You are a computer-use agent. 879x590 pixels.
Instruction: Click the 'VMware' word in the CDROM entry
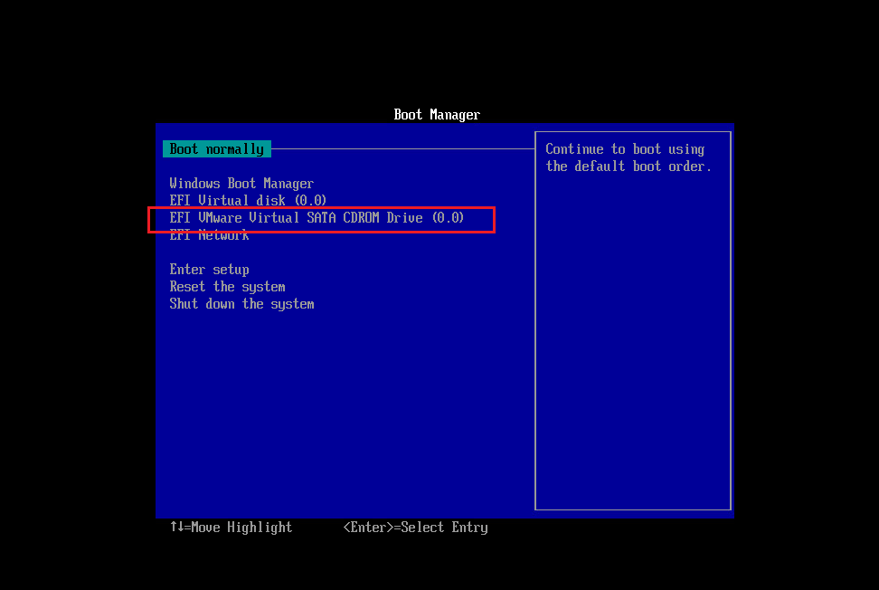pyautogui.click(x=220, y=218)
